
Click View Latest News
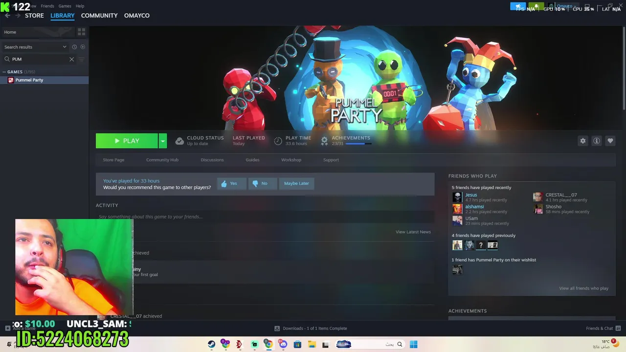click(x=413, y=232)
